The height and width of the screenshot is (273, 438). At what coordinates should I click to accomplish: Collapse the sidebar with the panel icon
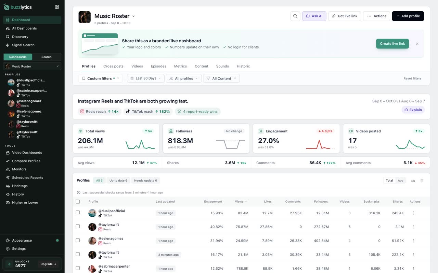click(x=57, y=7)
